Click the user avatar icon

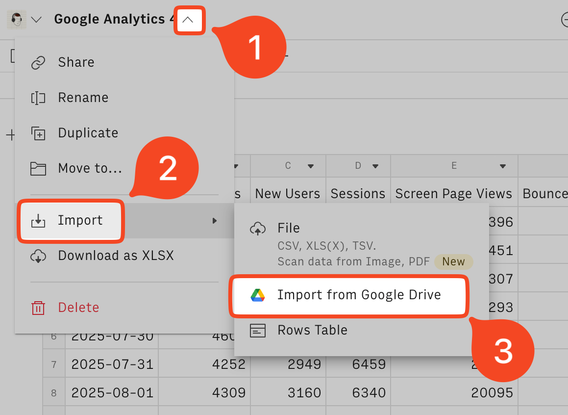point(16,20)
